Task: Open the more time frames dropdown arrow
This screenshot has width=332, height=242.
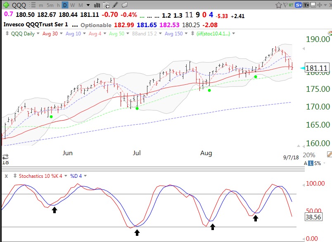Action: 88,5
